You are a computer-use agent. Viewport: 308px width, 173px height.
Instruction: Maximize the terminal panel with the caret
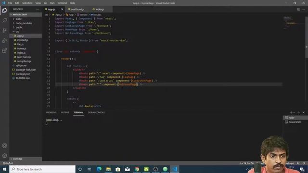tap(298, 112)
